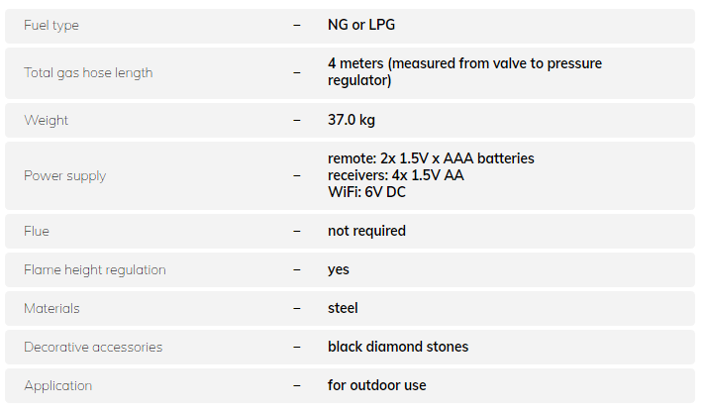
Task: Click the "Flue" row label
Action: point(37,231)
